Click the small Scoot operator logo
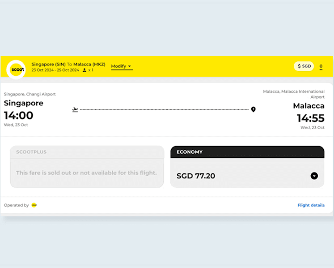The width and height of the screenshot is (334, 268). 34,205
